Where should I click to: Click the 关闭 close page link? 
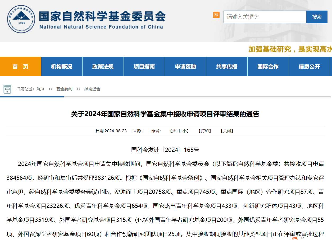tap(227, 131)
